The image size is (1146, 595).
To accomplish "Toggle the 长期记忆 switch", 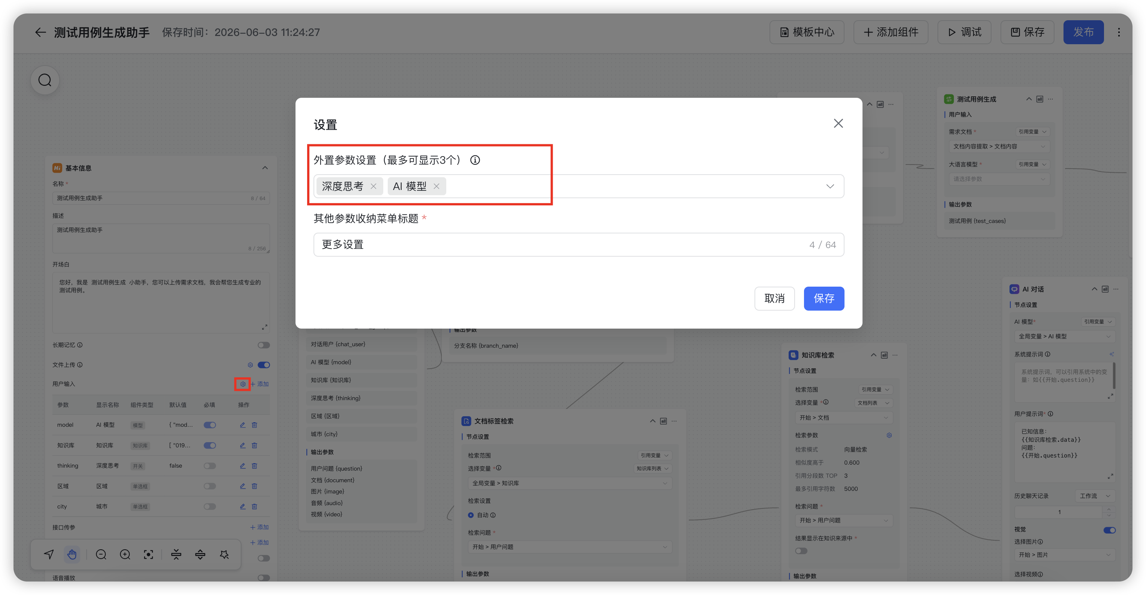I will click(x=263, y=345).
